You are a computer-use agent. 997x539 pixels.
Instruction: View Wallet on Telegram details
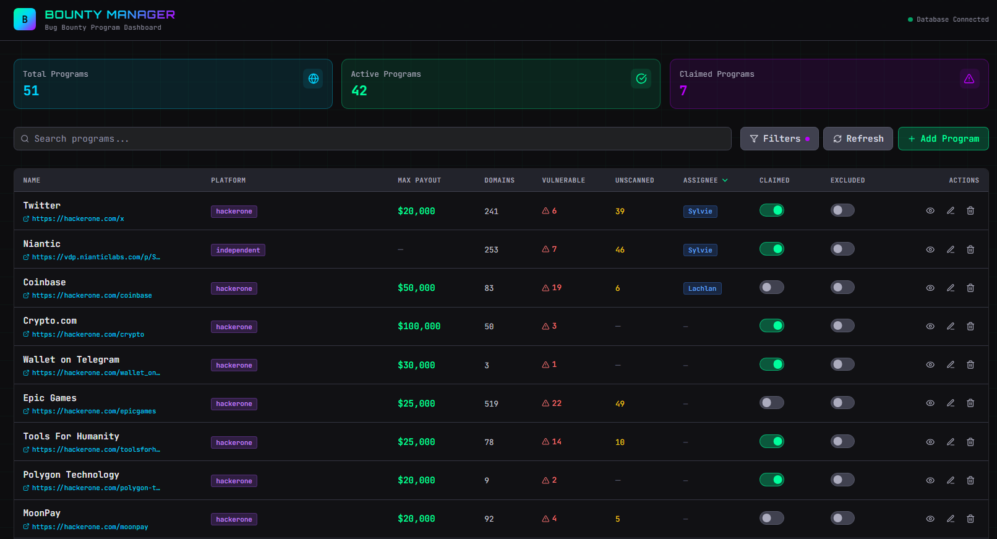click(x=930, y=364)
